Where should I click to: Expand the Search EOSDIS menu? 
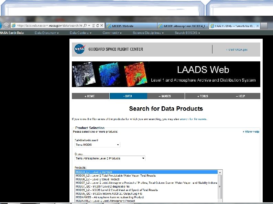click(187, 33)
